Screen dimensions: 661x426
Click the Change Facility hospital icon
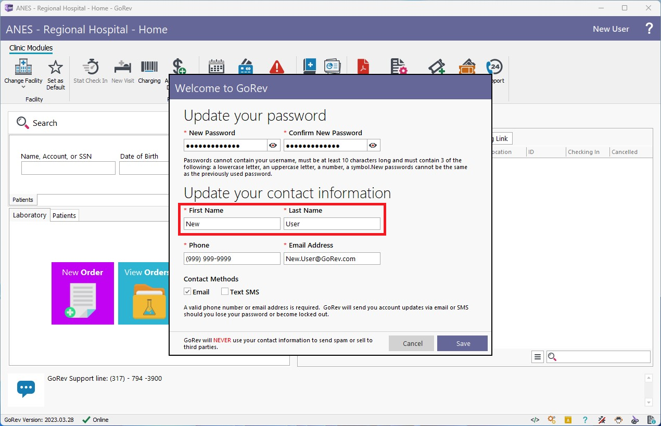coord(23,67)
